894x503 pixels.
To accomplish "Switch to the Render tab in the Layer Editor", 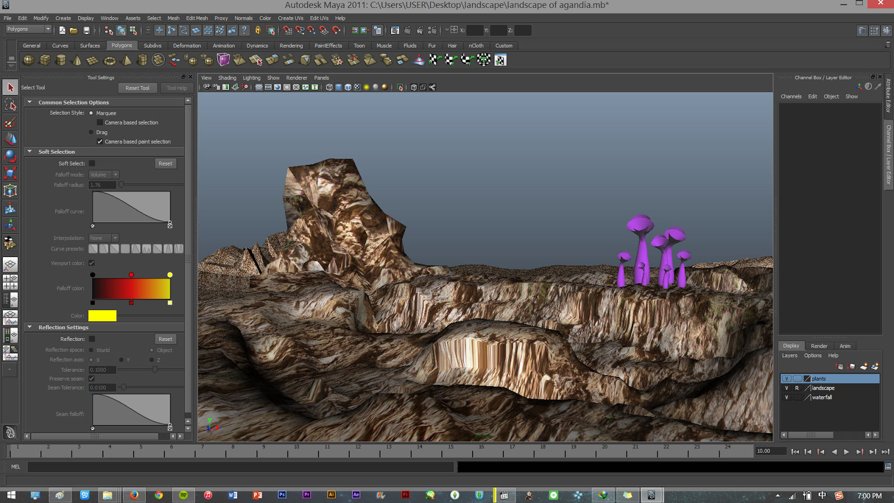I will pos(819,346).
